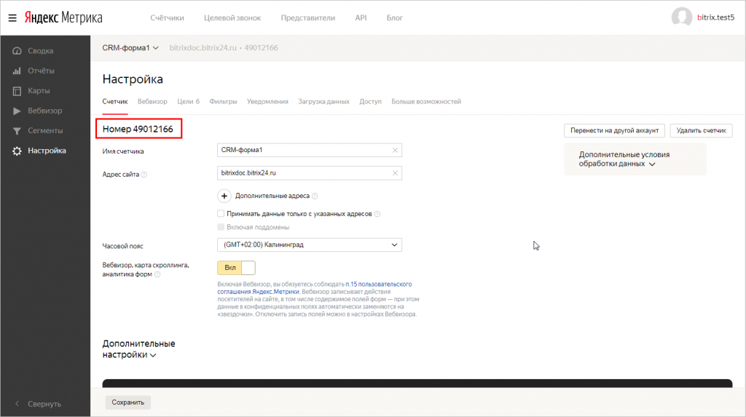The height and width of the screenshot is (417, 746).
Task: Open the CRM-форма1 counter dropdown
Action: [x=130, y=47]
